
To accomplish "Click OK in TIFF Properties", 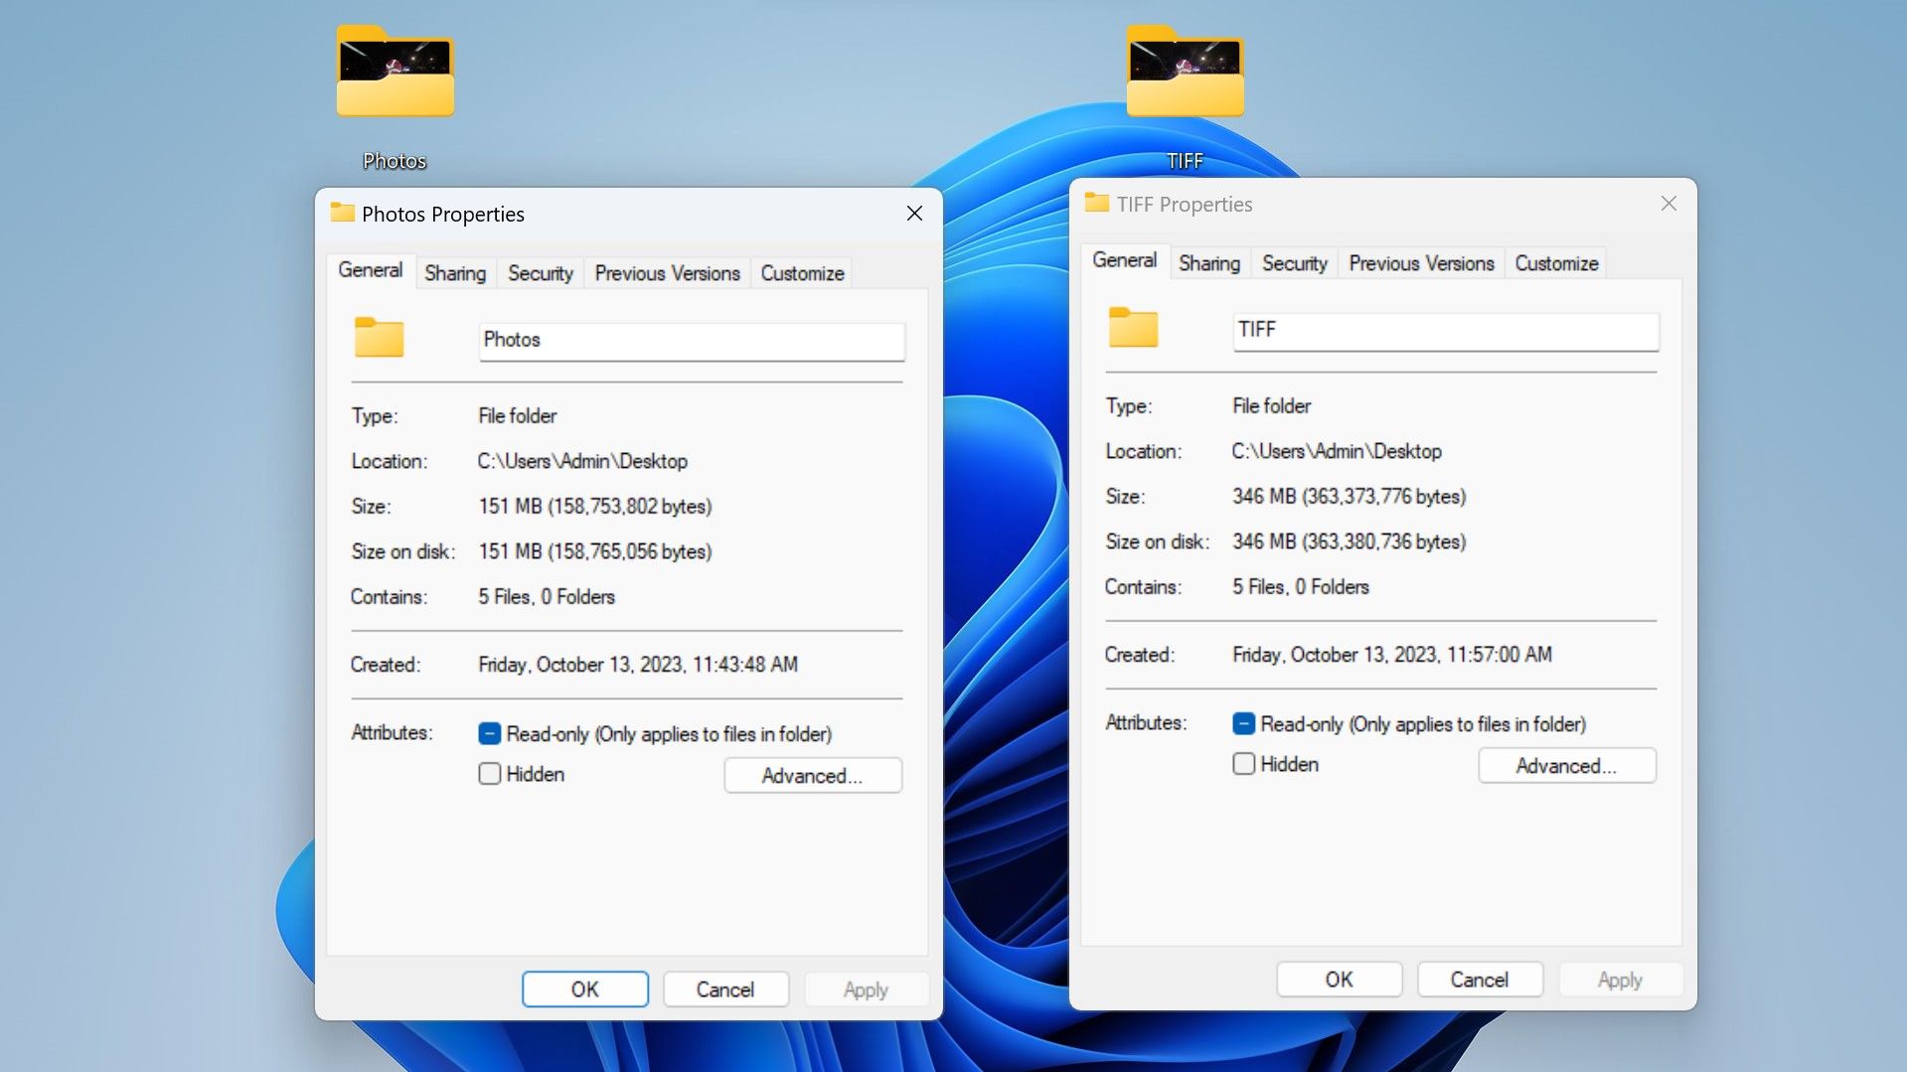I will (x=1338, y=979).
